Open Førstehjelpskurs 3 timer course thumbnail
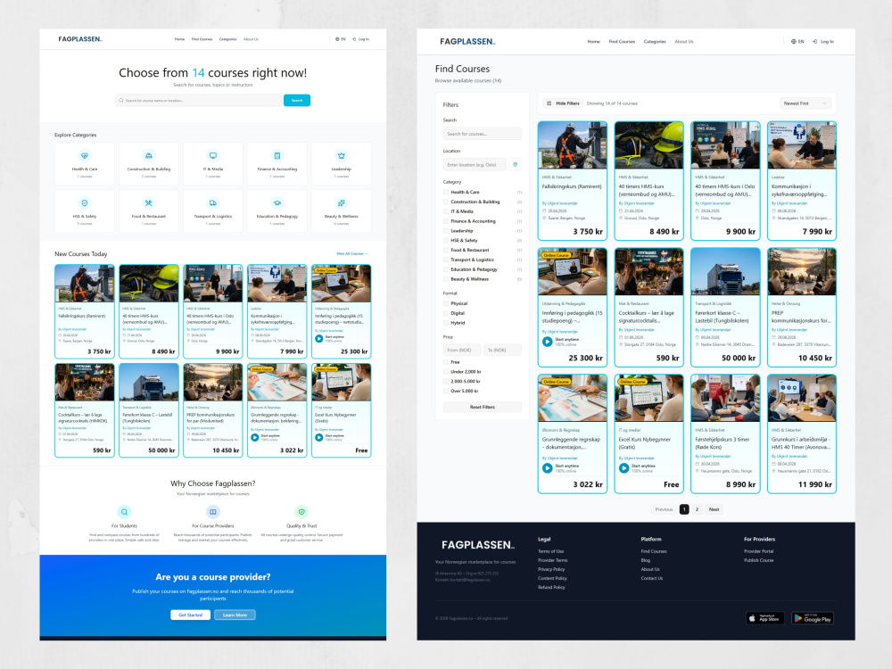The width and height of the screenshot is (892, 669). [x=725, y=398]
